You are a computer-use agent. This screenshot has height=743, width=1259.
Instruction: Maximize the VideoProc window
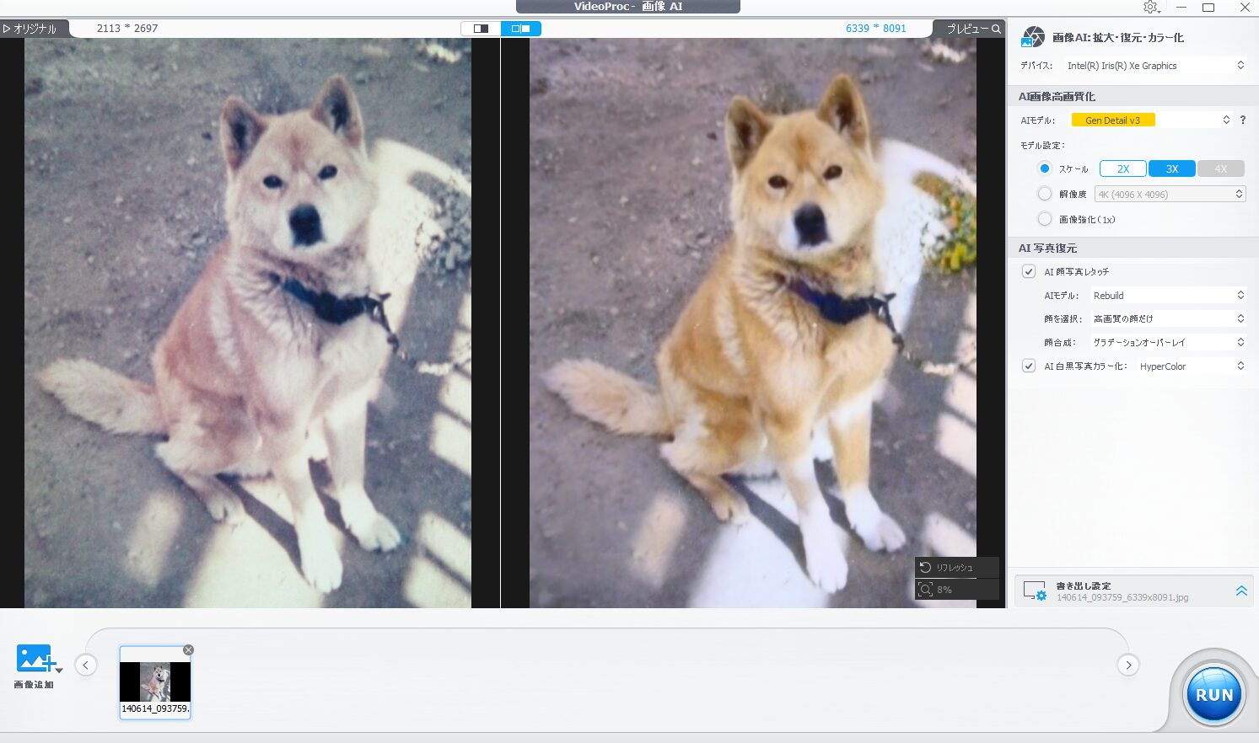[x=1208, y=8]
